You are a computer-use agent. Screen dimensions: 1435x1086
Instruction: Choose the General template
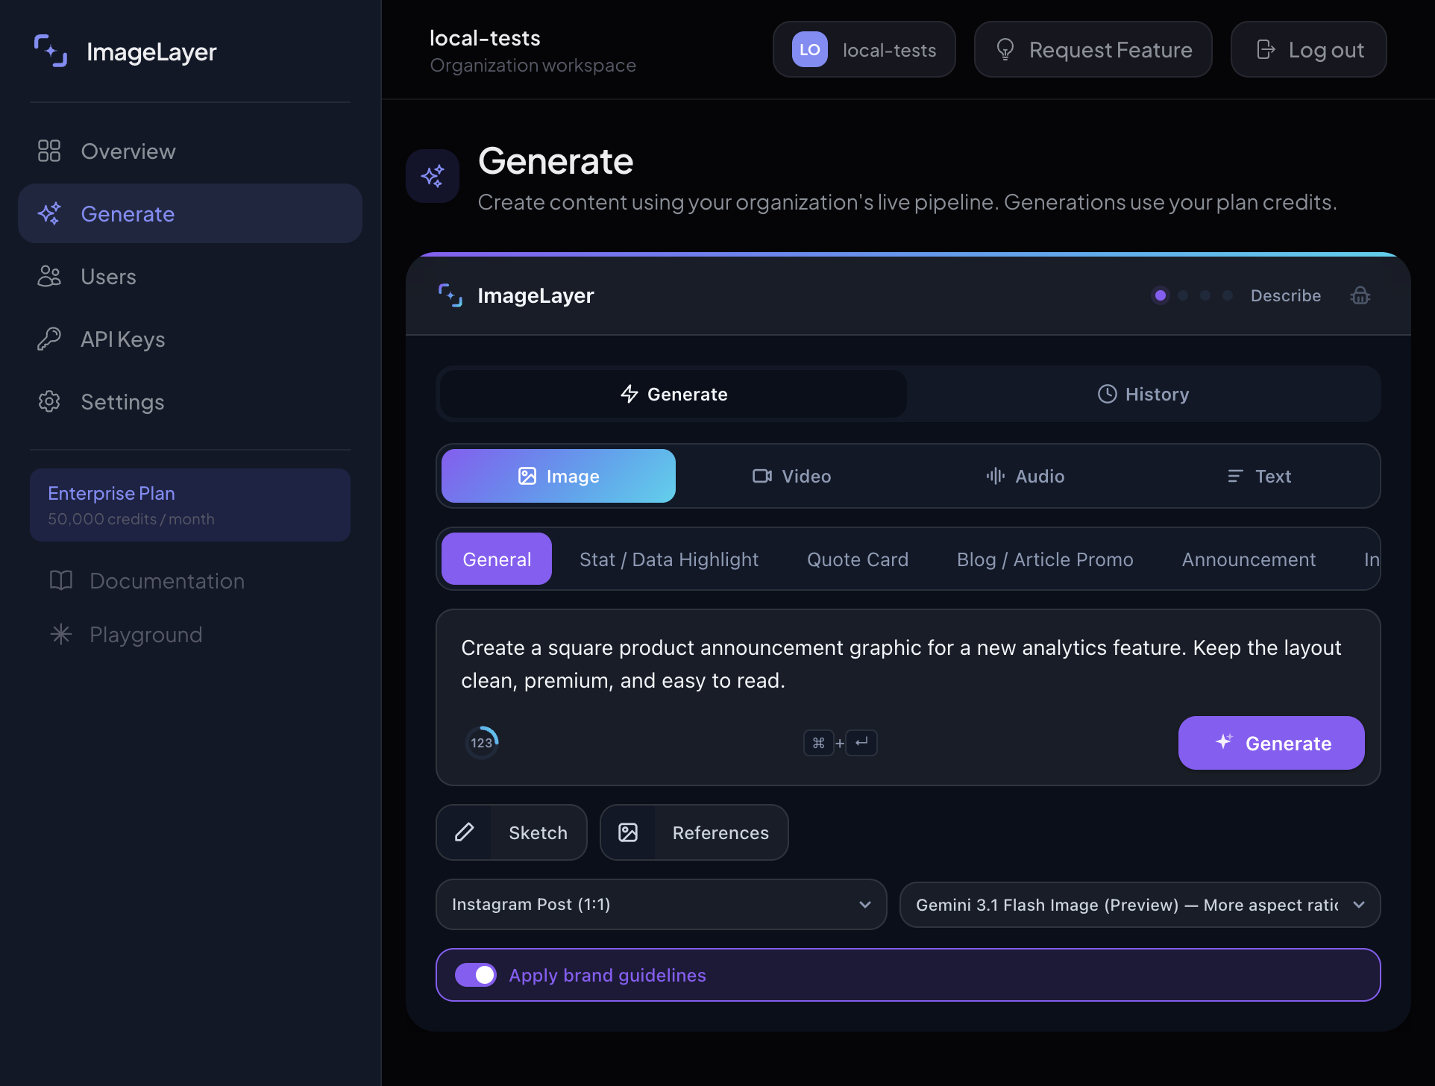(497, 559)
